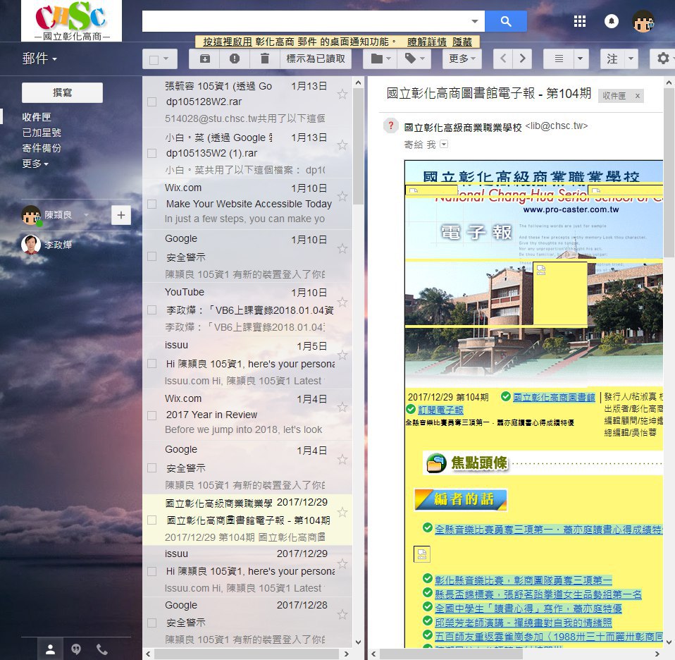This screenshot has height=660, width=675.
Task: Star the 圖書館電子報 第104期 email
Action: 342,512
